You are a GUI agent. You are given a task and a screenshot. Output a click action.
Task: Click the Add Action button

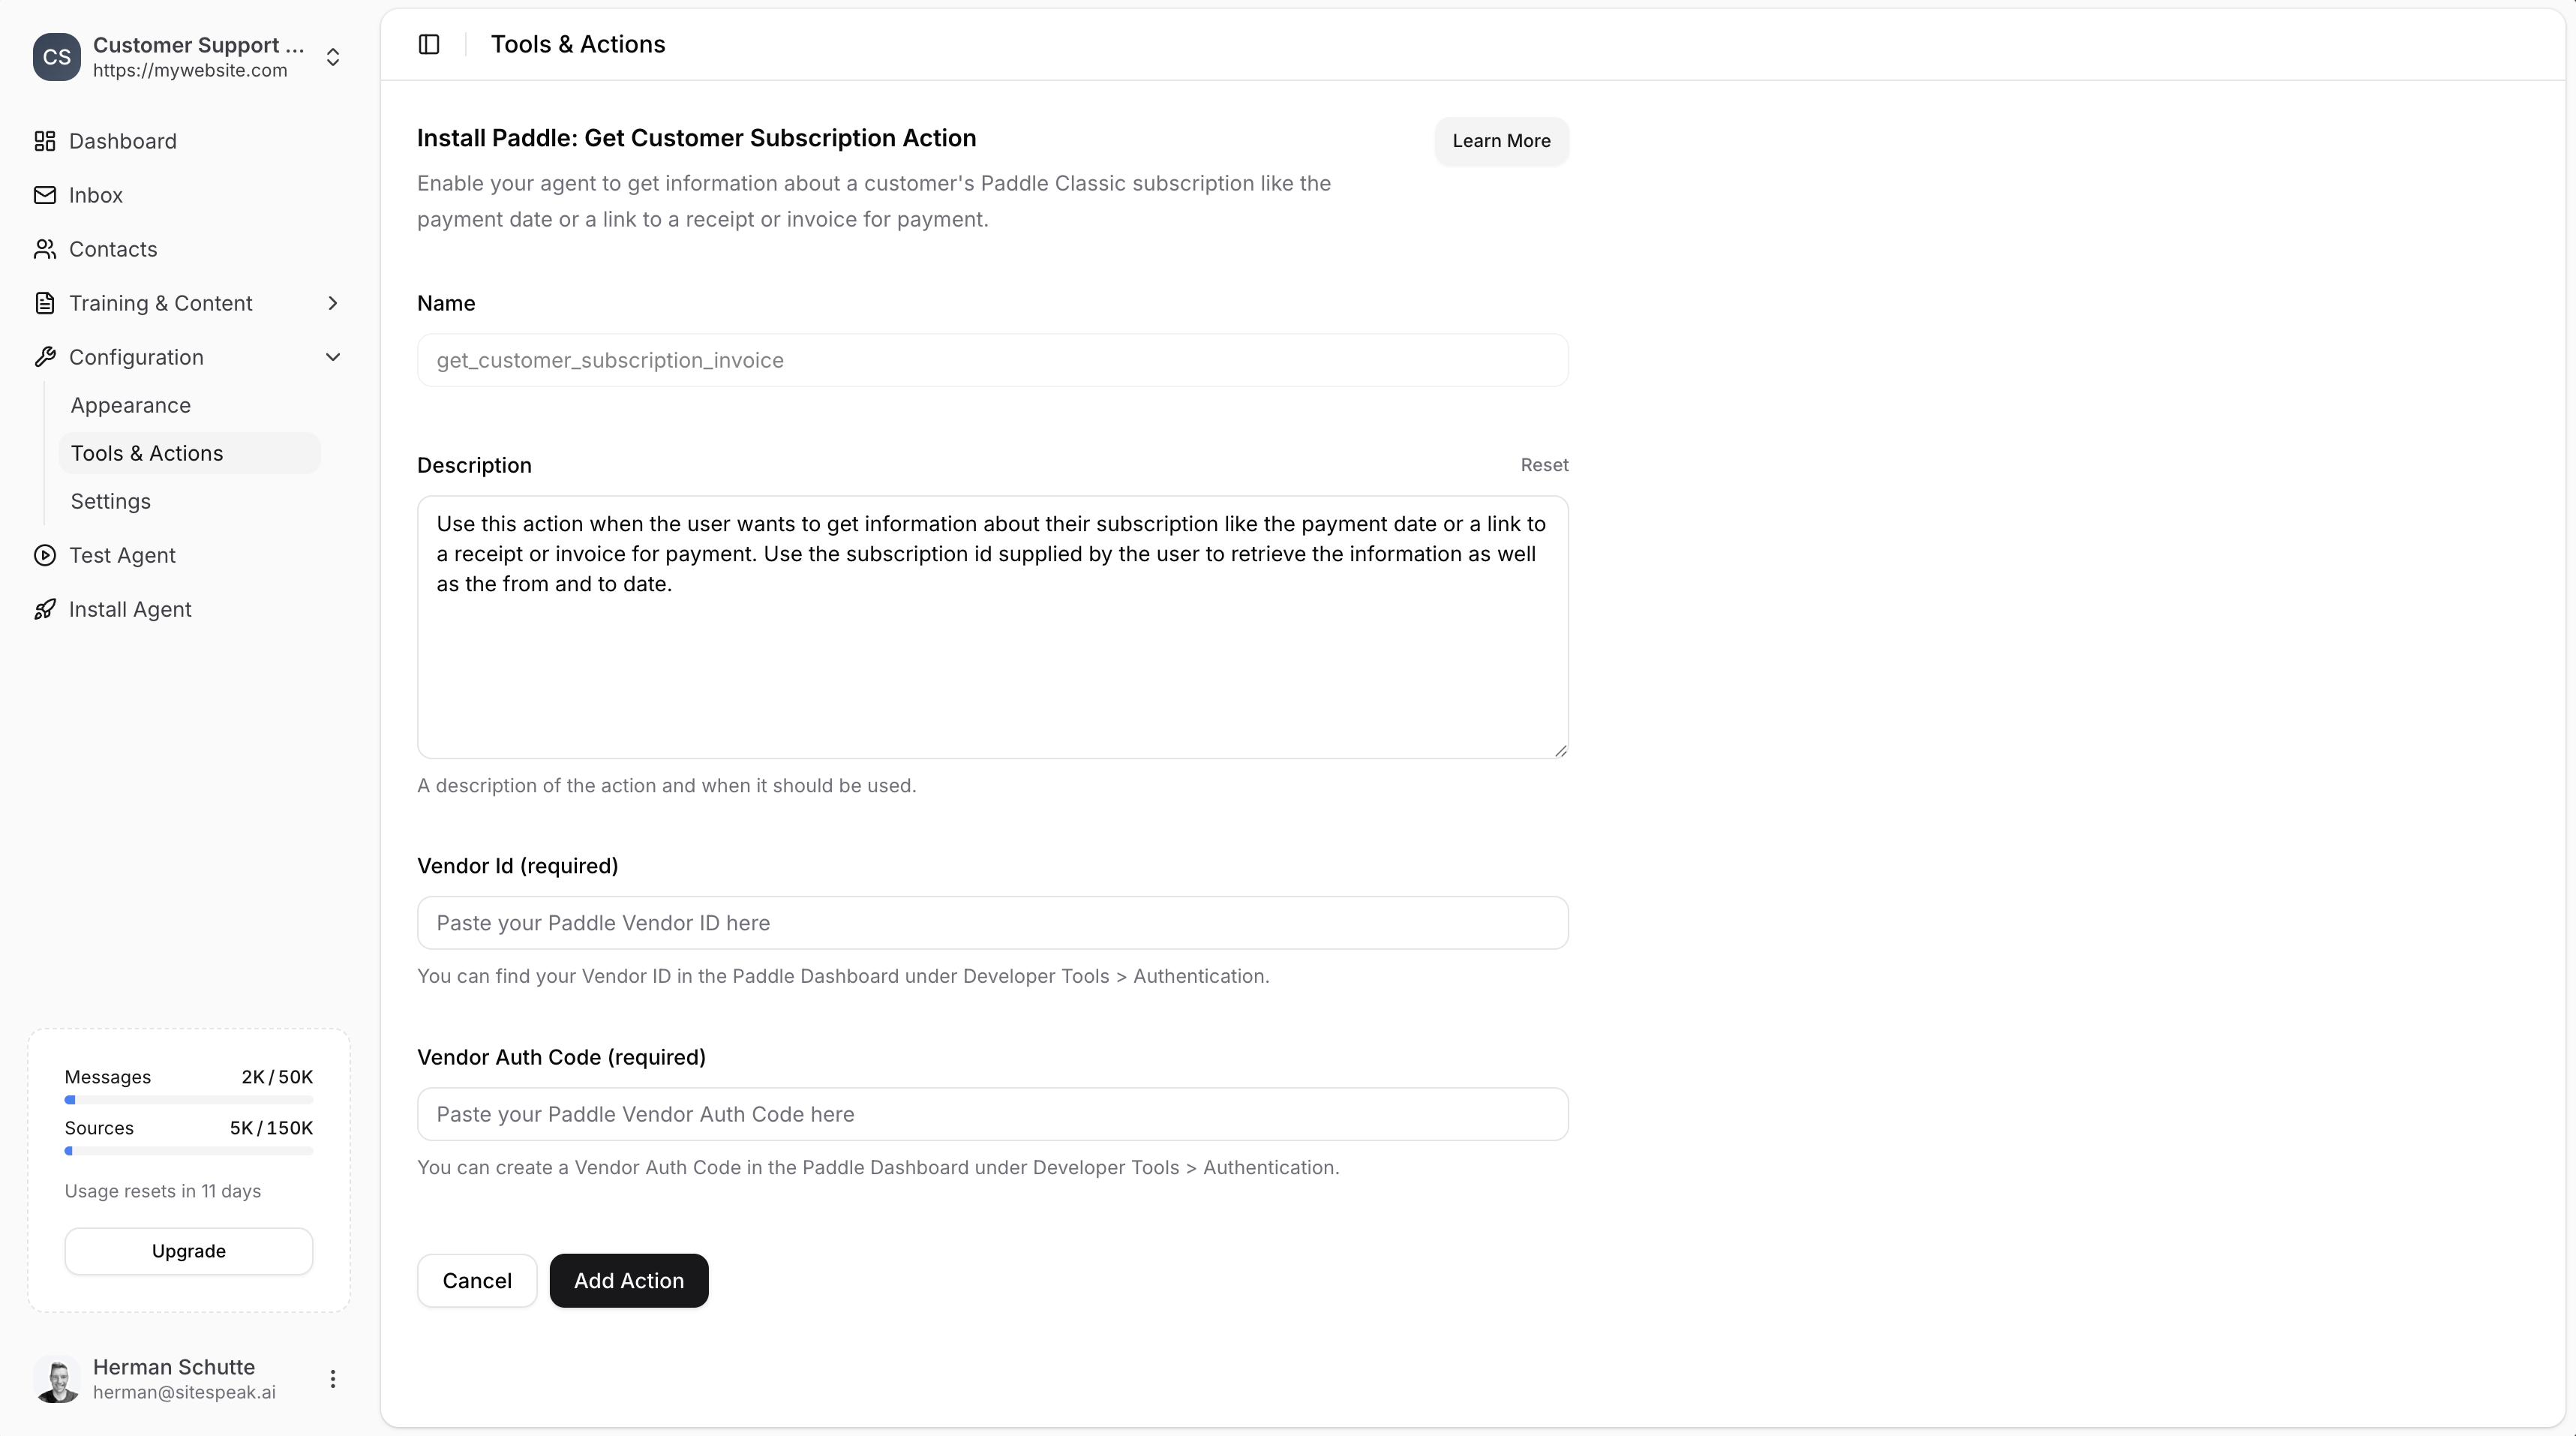pos(629,1281)
